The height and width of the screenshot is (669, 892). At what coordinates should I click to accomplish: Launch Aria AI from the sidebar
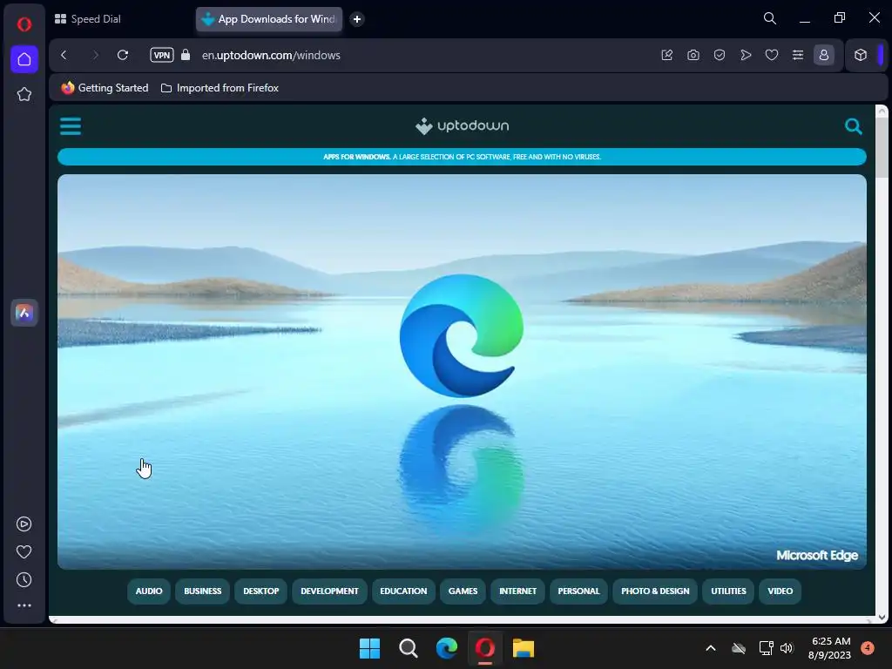coord(24,313)
